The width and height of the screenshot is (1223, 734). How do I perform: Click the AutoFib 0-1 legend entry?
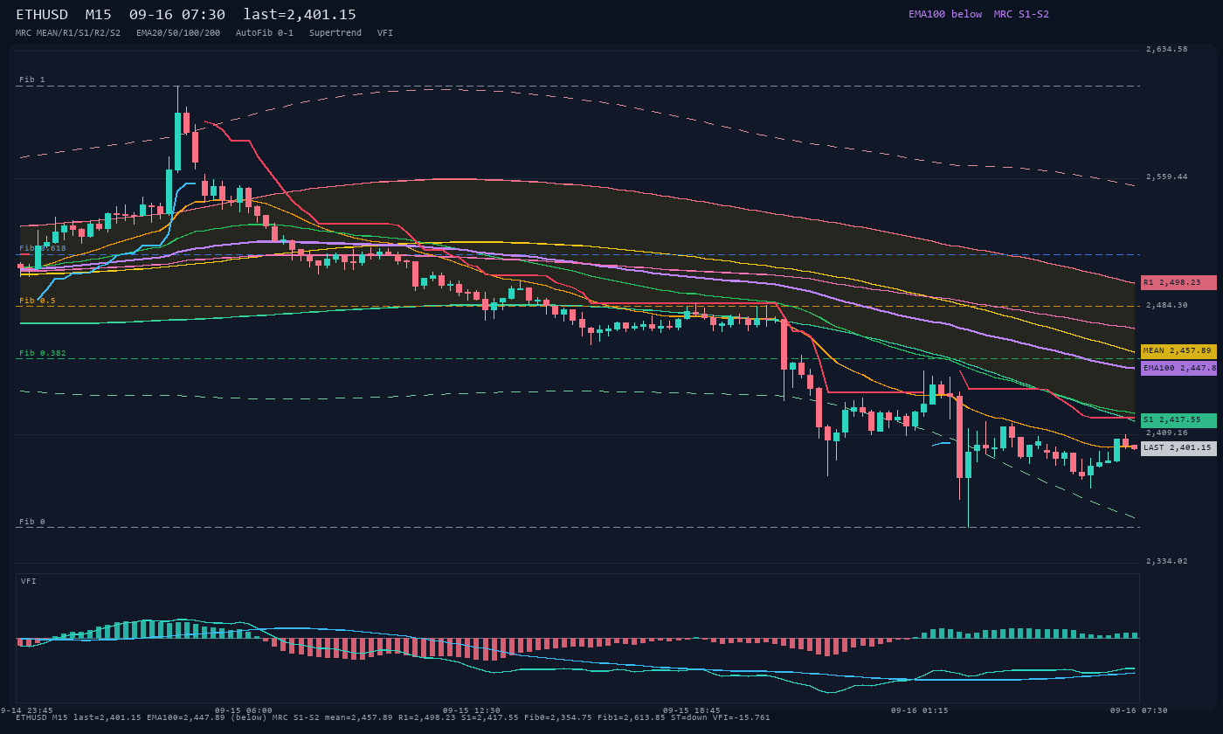pos(265,33)
